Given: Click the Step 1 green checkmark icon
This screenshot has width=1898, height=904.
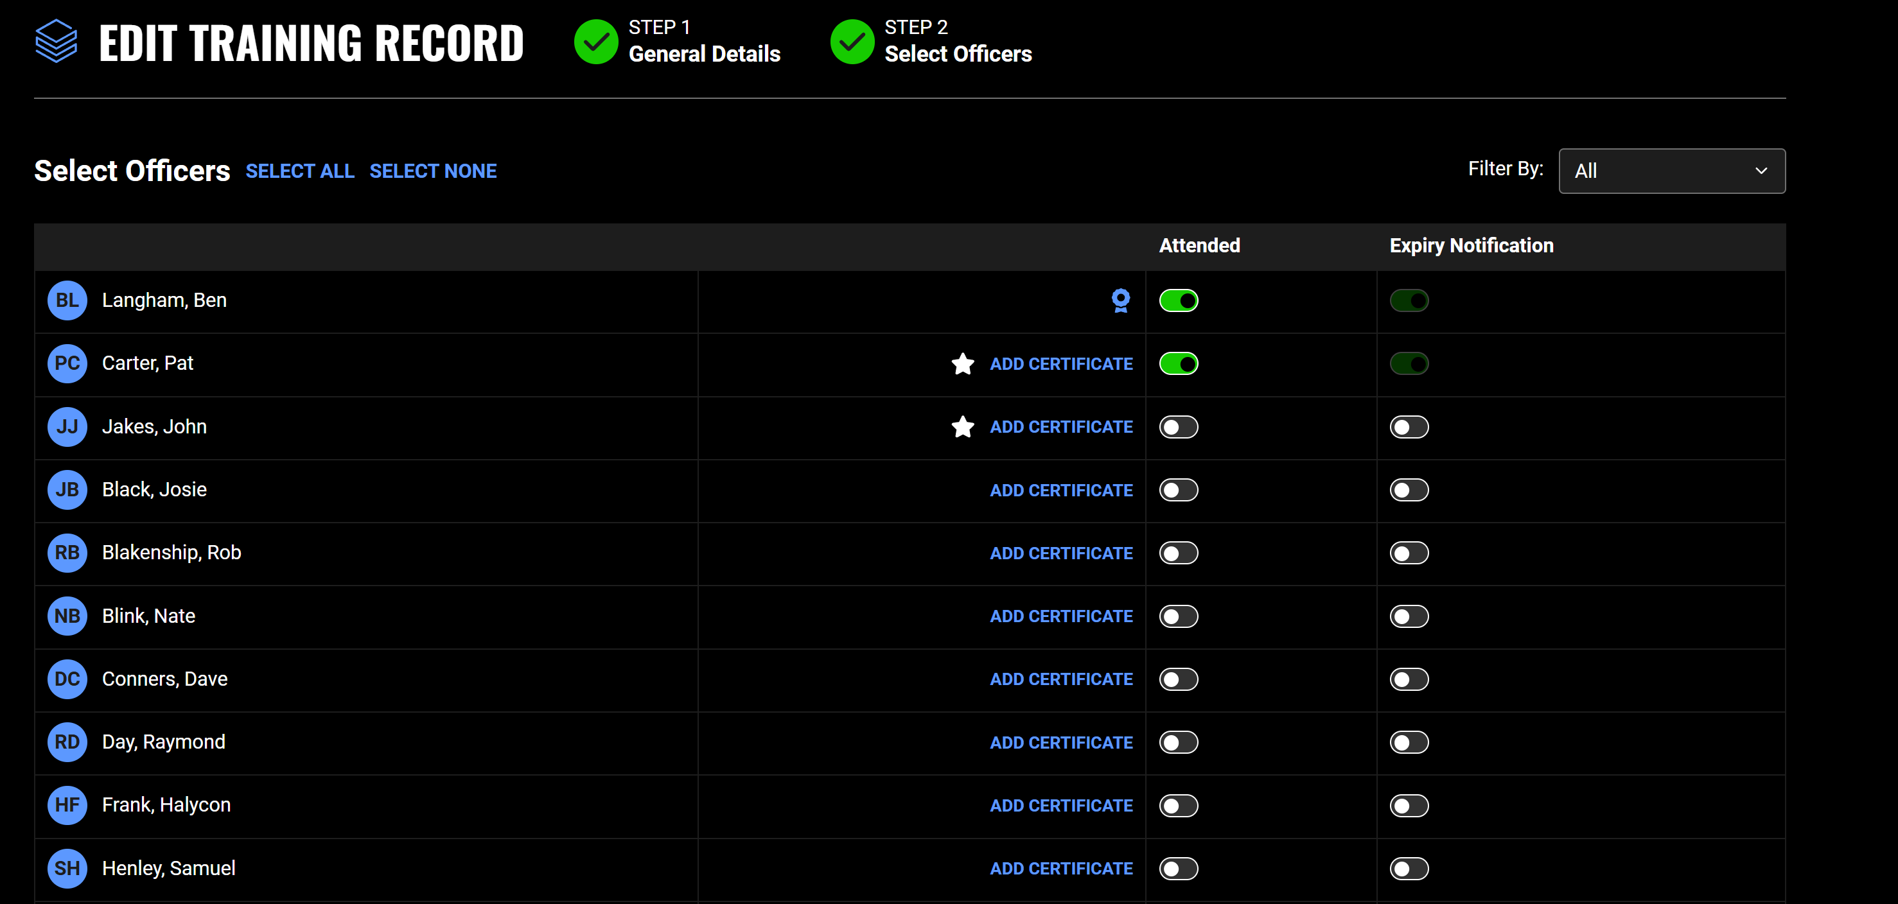Looking at the screenshot, I should click(x=596, y=42).
